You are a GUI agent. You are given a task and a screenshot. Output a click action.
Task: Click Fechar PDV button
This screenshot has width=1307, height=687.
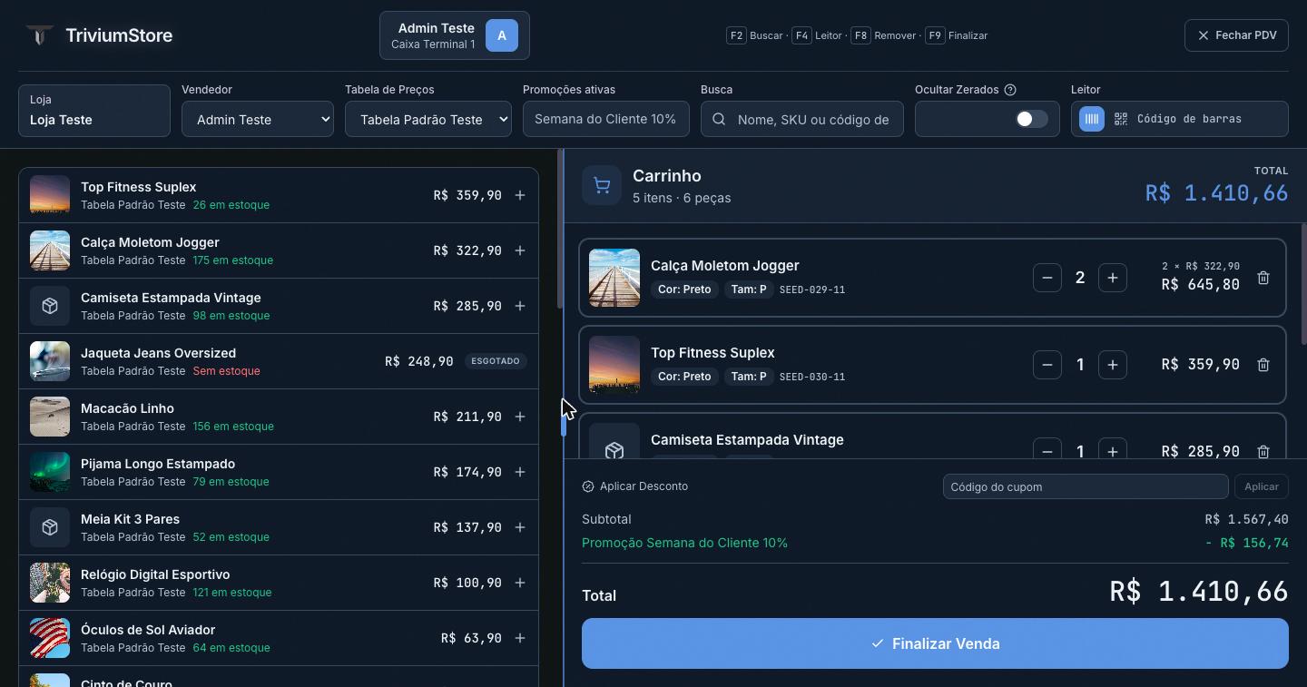click(x=1236, y=35)
